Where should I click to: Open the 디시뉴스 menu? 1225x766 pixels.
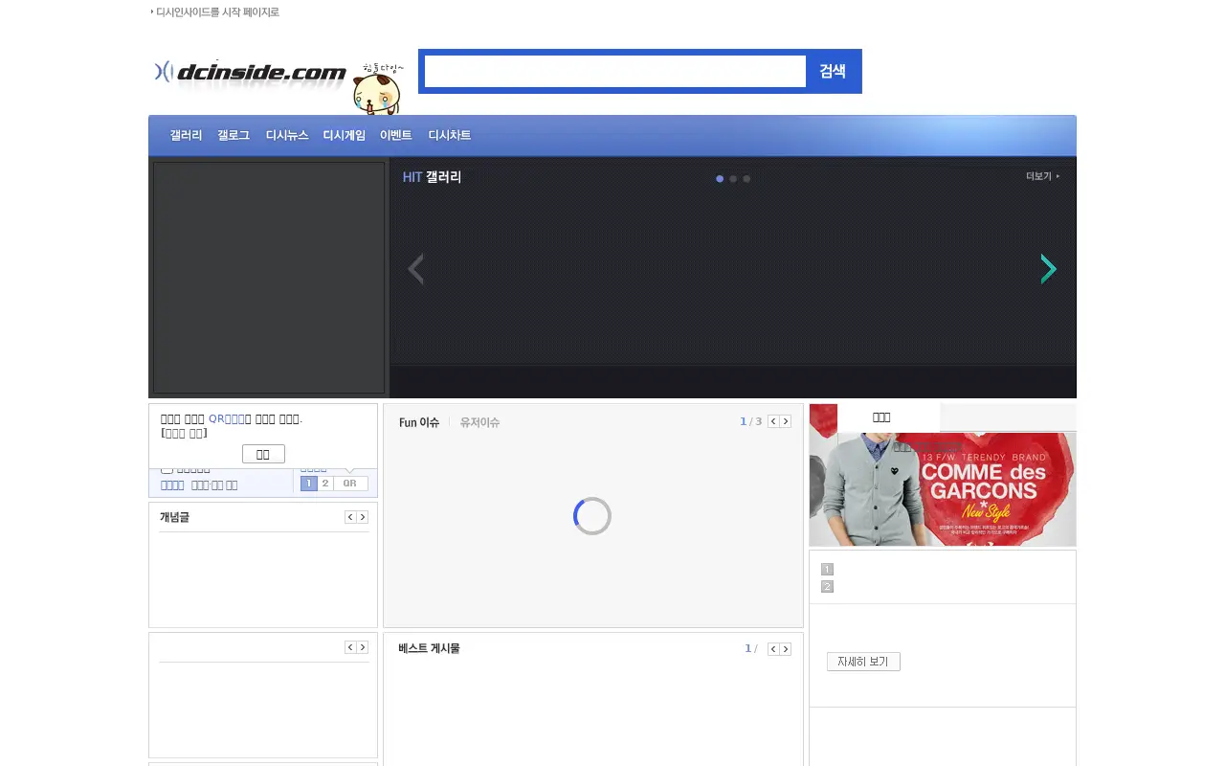pyautogui.click(x=287, y=136)
